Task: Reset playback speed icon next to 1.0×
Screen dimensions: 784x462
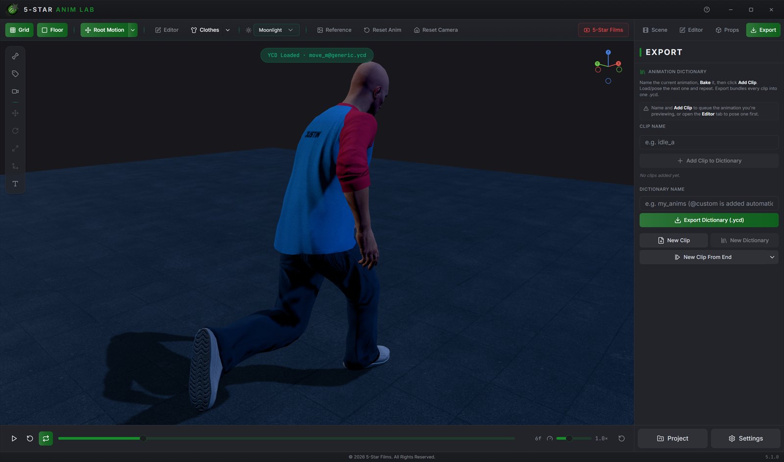Action: tap(621, 438)
